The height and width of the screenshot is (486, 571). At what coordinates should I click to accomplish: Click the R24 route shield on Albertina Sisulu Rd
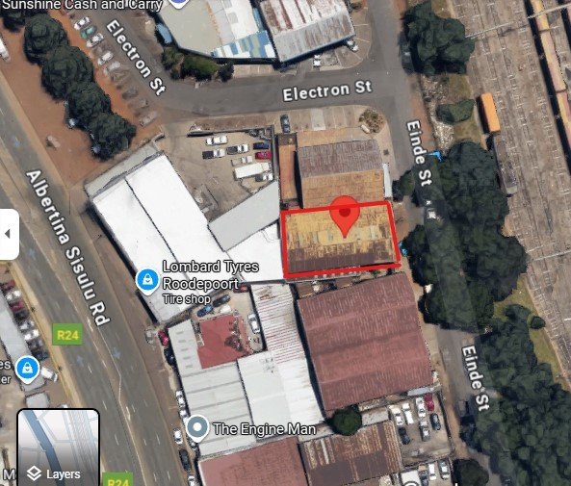coord(67,334)
